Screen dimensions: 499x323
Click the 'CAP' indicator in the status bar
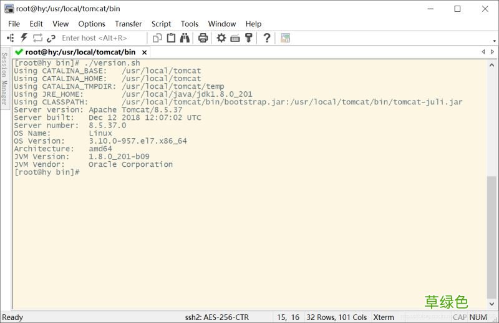click(460, 317)
